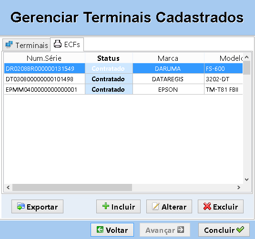
Task: Select row with serial DT030800000000101498
Action: 123,79
